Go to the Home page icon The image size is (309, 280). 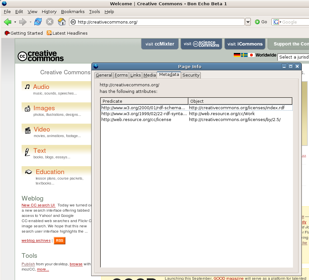click(x=62, y=22)
